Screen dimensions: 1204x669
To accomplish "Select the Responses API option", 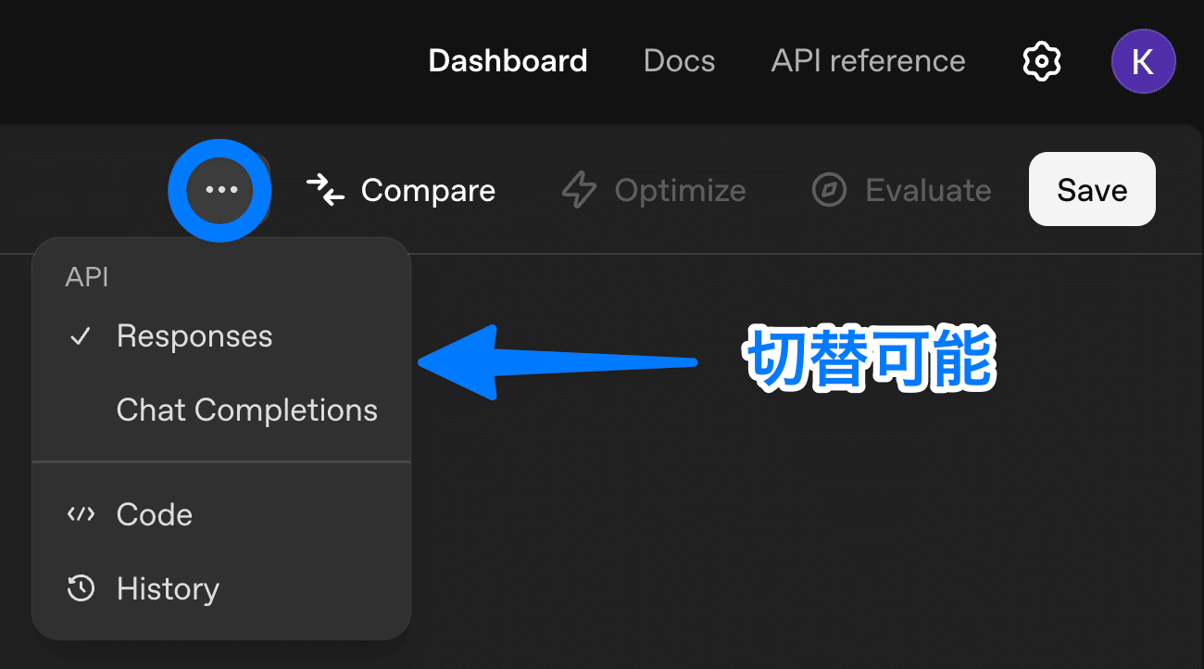I will click(194, 336).
